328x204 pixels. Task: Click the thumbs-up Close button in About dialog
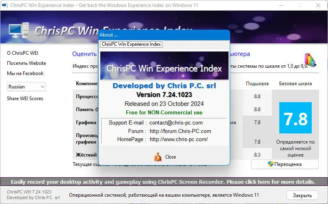[x=164, y=157]
